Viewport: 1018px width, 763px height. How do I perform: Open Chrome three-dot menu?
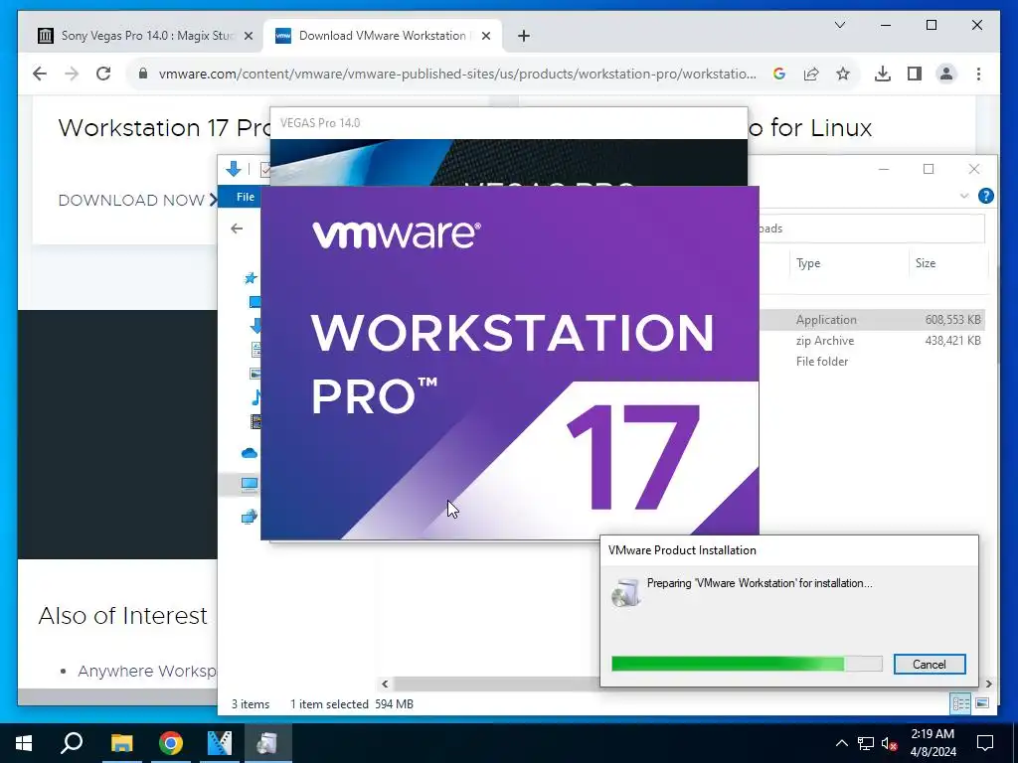(978, 74)
